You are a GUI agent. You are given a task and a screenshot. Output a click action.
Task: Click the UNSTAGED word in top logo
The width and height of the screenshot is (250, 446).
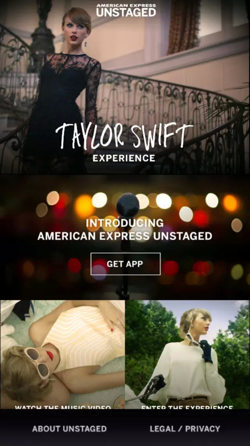[x=126, y=13]
